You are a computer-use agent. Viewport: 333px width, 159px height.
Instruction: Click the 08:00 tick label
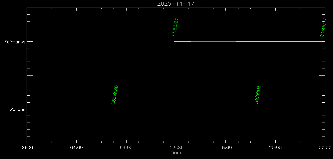coord(126,148)
